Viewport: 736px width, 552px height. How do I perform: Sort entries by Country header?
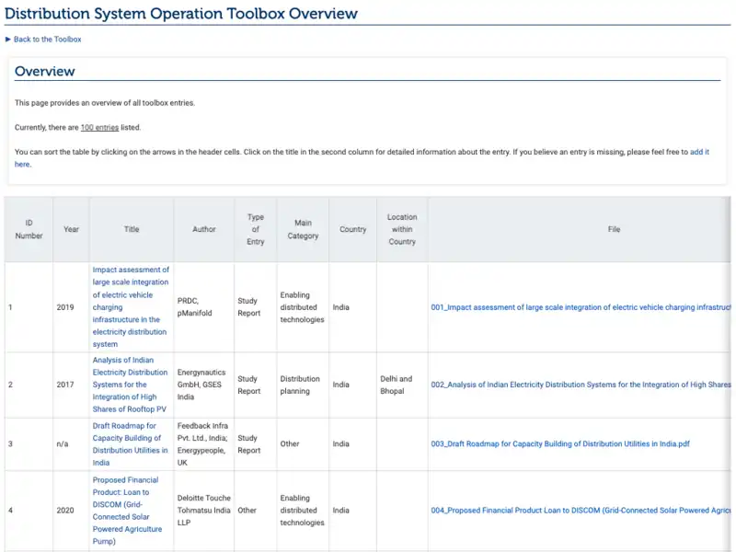(x=352, y=229)
